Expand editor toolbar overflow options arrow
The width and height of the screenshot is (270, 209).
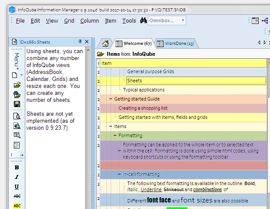[22, 155]
